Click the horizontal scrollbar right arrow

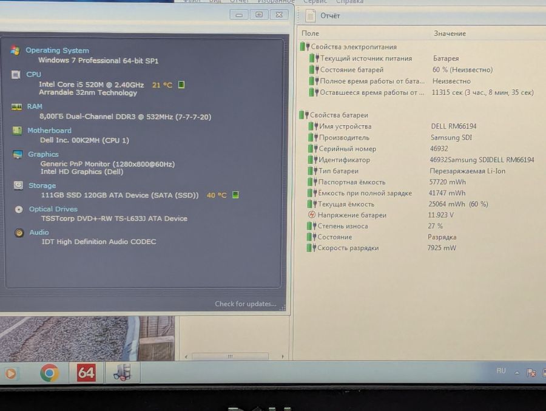click(282, 356)
